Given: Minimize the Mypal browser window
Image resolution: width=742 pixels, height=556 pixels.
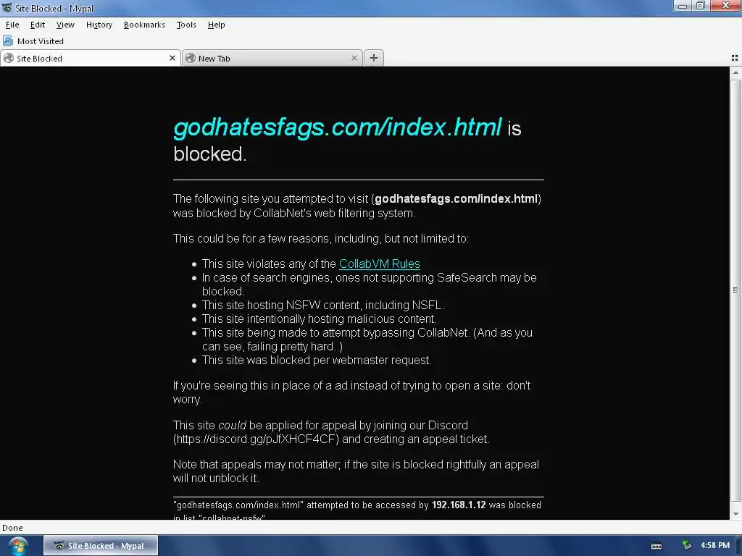Looking at the screenshot, I should [x=683, y=6].
